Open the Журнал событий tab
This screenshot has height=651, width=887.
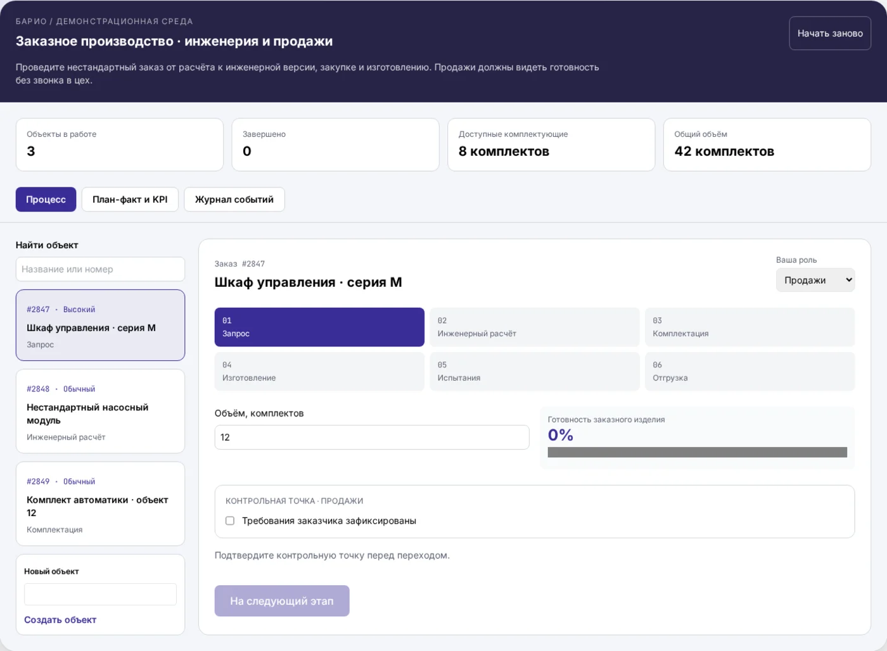click(234, 199)
